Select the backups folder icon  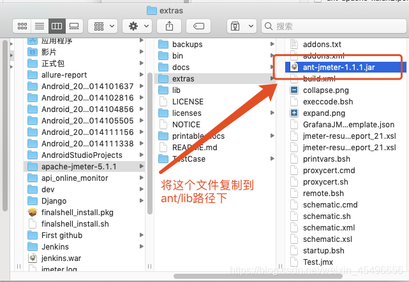pyautogui.click(x=163, y=44)
